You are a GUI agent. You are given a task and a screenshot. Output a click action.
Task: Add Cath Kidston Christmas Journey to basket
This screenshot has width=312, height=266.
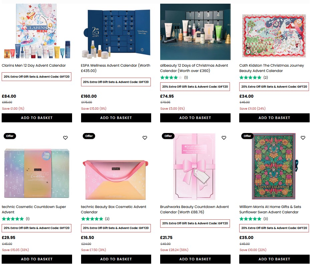pyautogui.click(x=274, y=118)
